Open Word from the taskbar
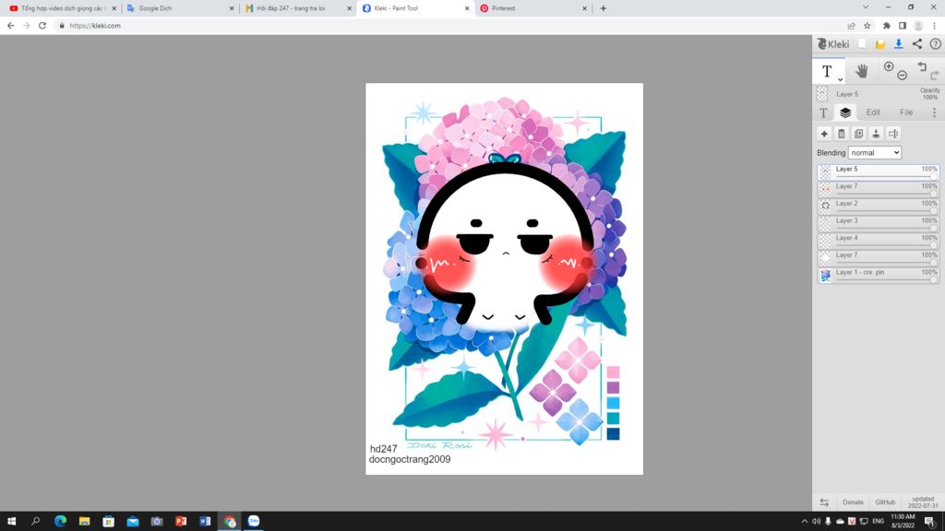This screenshot has width=945, height=531. point(205,522)
